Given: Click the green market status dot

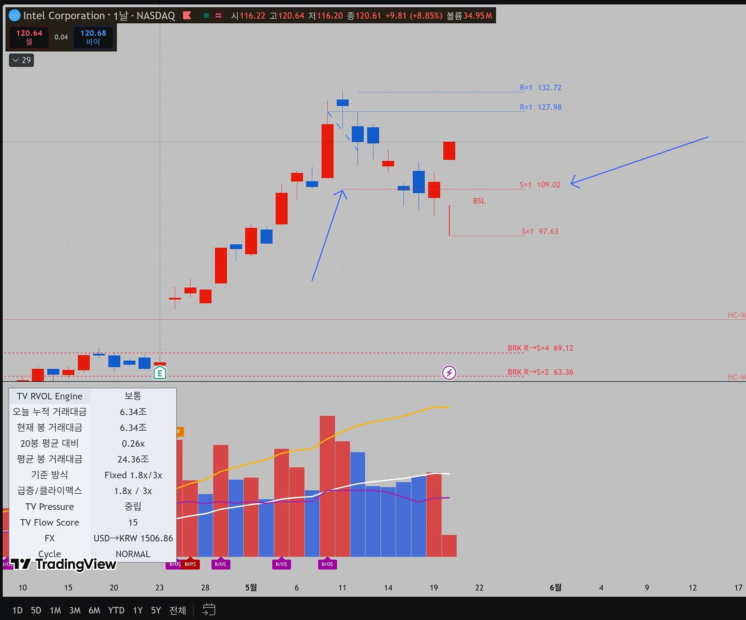Looking at the screenshot, I should coord(206,16).
